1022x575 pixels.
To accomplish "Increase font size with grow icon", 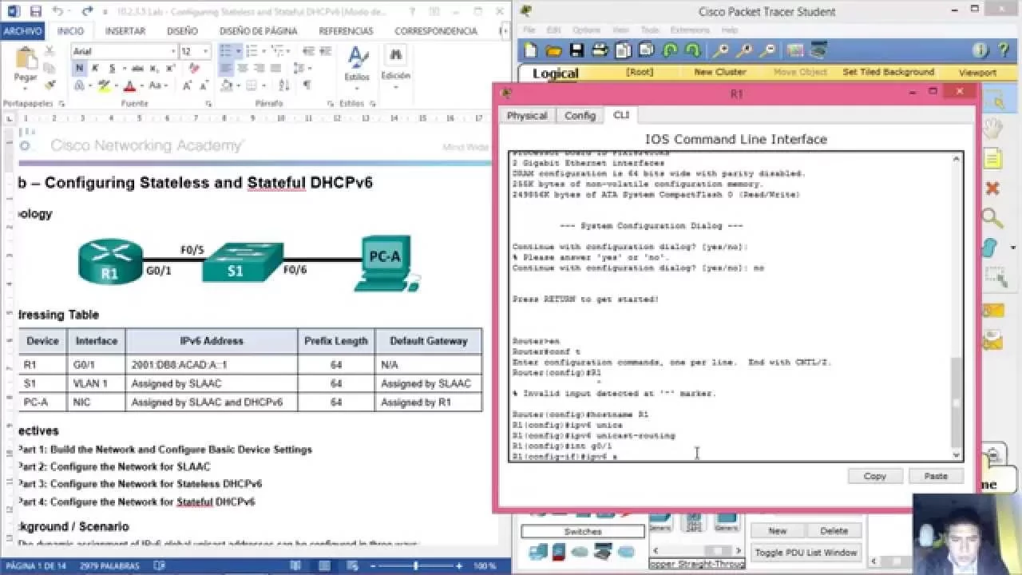I will pyautogui.click(x=187, y=85).
